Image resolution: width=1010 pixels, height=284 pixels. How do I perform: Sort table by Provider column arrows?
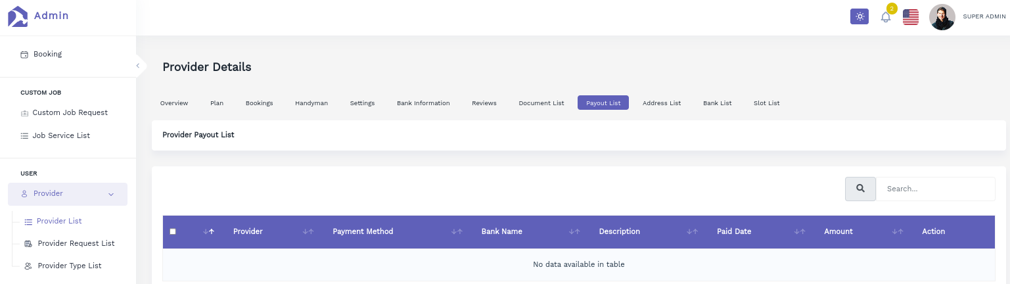point(308,231)
